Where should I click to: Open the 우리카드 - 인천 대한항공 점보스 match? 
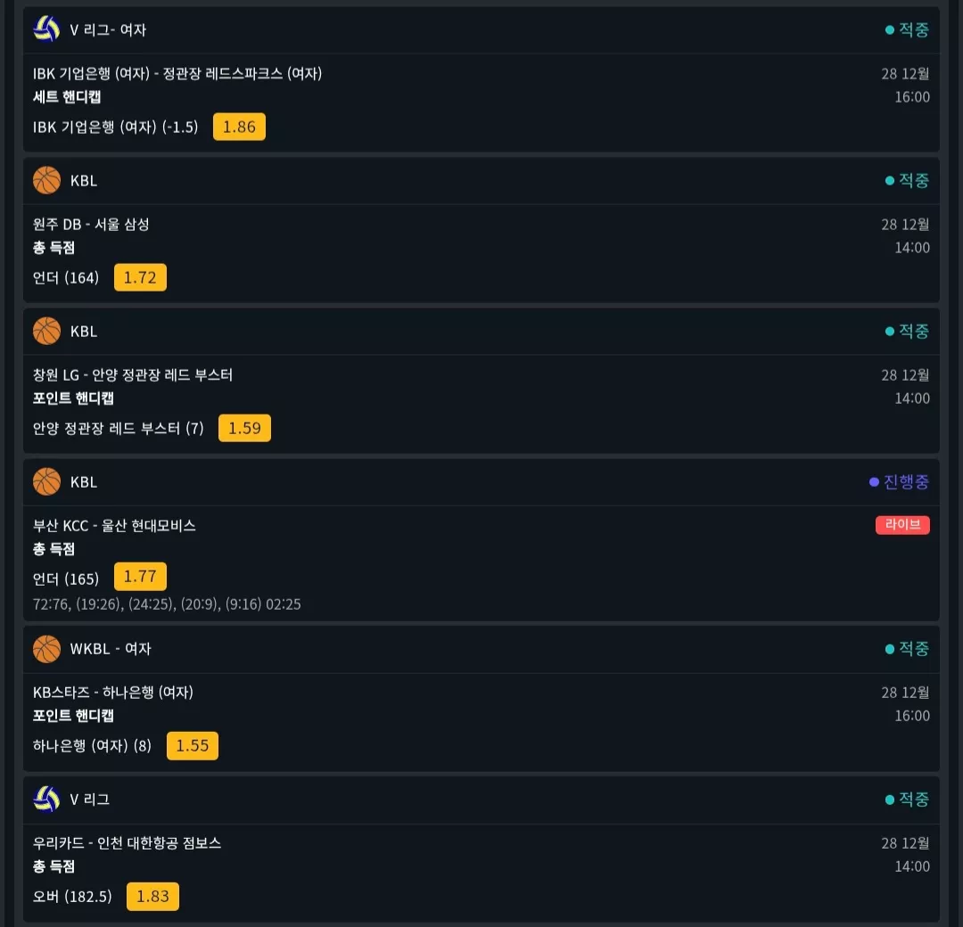(x=128, y=843)
